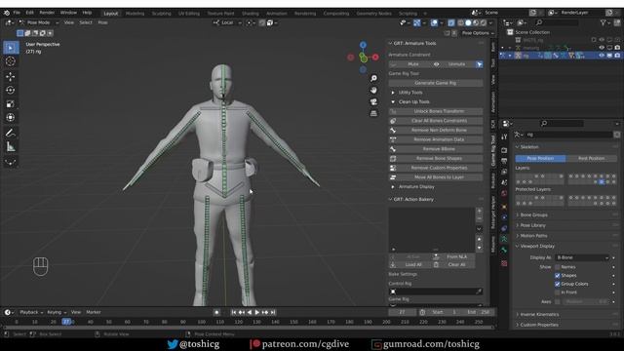Screen dimensions: 624x351
Task: Select the Rotate tool
Action: click(x=11, y=91)
